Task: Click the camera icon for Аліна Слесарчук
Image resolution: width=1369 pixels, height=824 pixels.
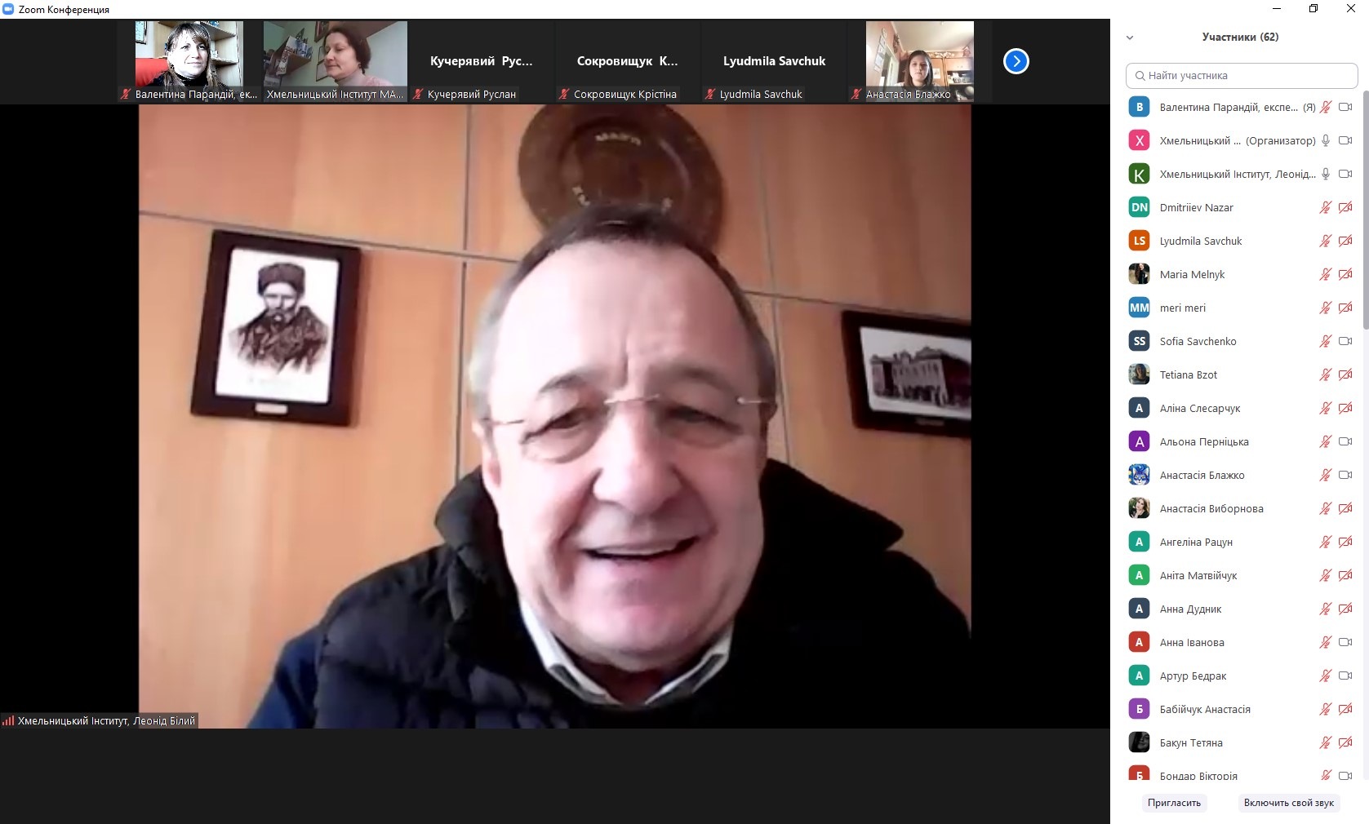Action: coord(1345,408)
